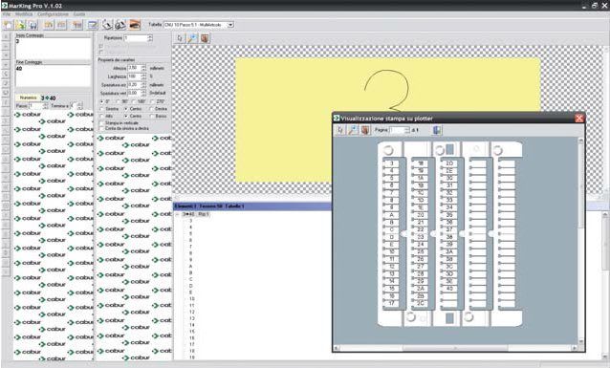Select row "10" in the elements list
Image resolution: width=610 pixels, height=368 pixels.
(x=192, y=299)
